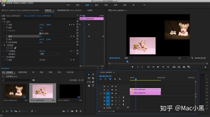Image resolution: width=210 pixels, height=117 pixels.
Task: Click the Extract button in Program monitor
Action: point(179,67)
